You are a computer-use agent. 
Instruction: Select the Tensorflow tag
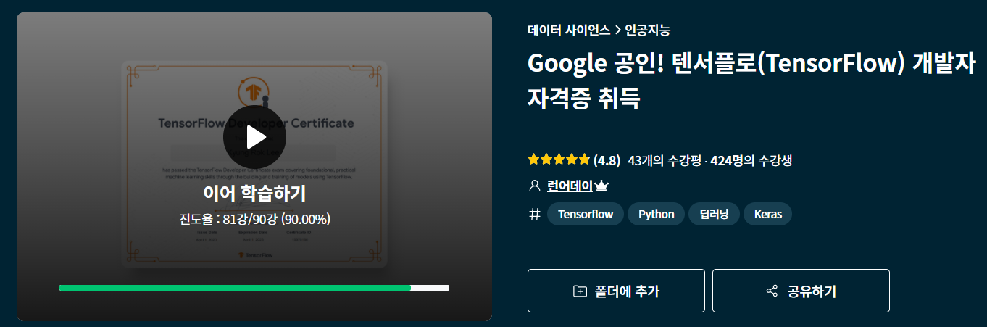point(586,214)
